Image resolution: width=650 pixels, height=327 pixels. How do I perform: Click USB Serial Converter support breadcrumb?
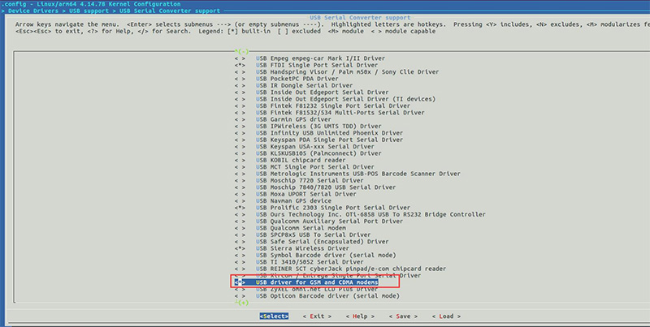coord(170,11)
